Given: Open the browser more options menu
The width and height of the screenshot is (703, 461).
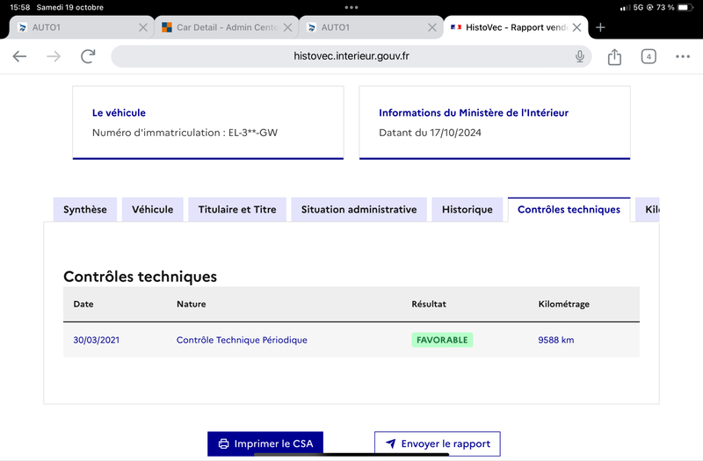Looking at the screenshot, I should (x=683, y=56).
